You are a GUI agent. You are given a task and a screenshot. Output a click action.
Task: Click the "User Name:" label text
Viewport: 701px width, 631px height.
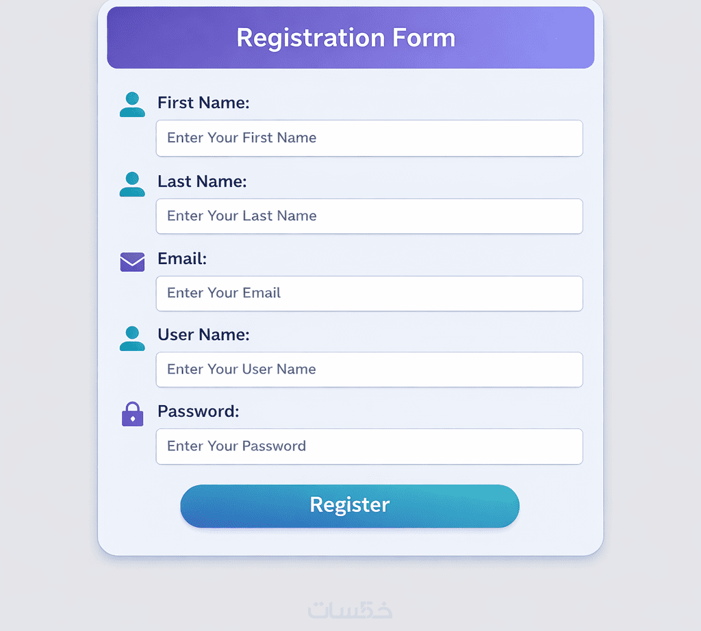[203, 335]
